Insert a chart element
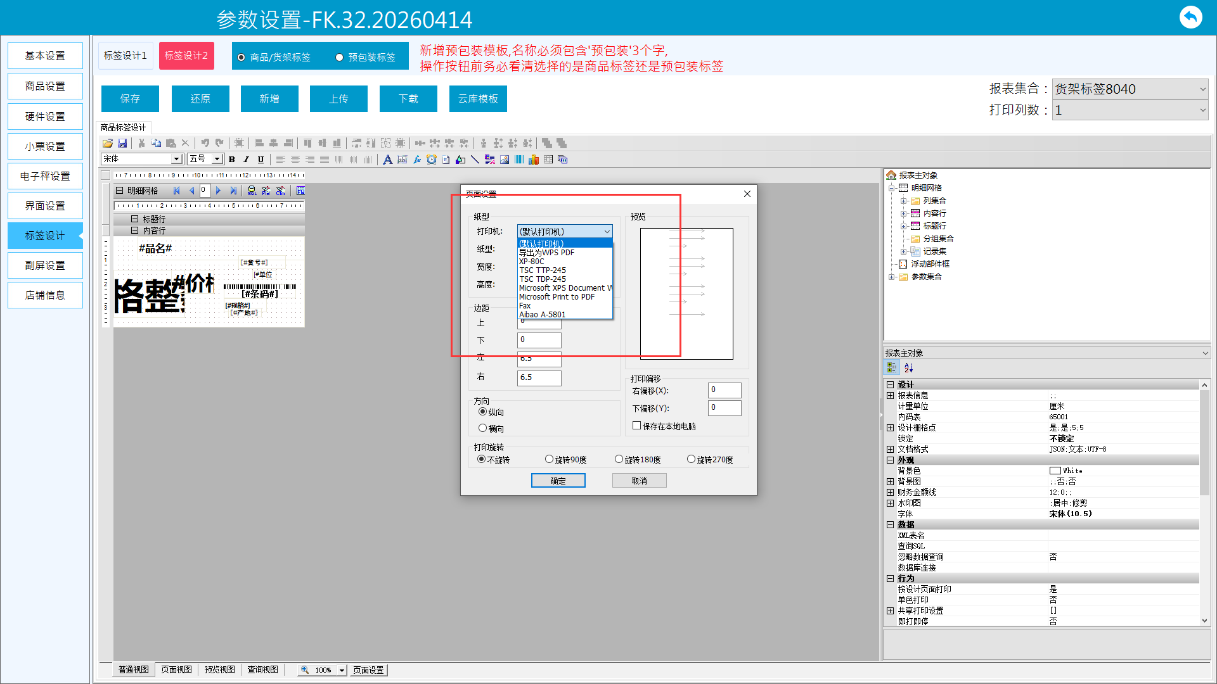Viewport: 1217px width, 684px height. [x=534, y=160]
